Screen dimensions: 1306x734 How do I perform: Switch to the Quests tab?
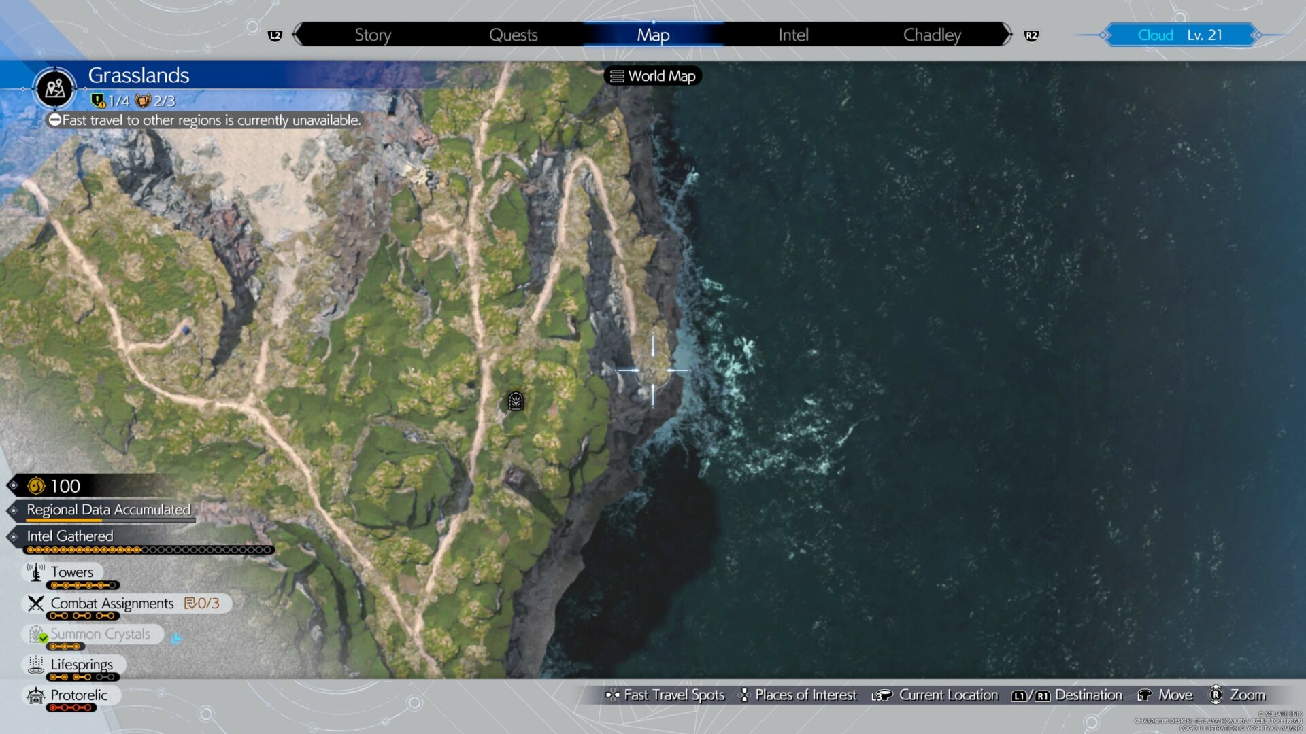click(513, 35)
